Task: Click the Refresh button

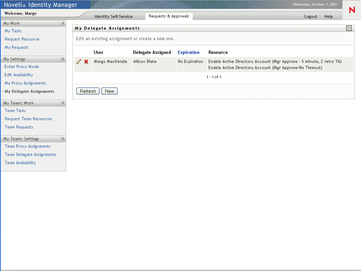Action: pyautogui.click(x=88, y=91)
